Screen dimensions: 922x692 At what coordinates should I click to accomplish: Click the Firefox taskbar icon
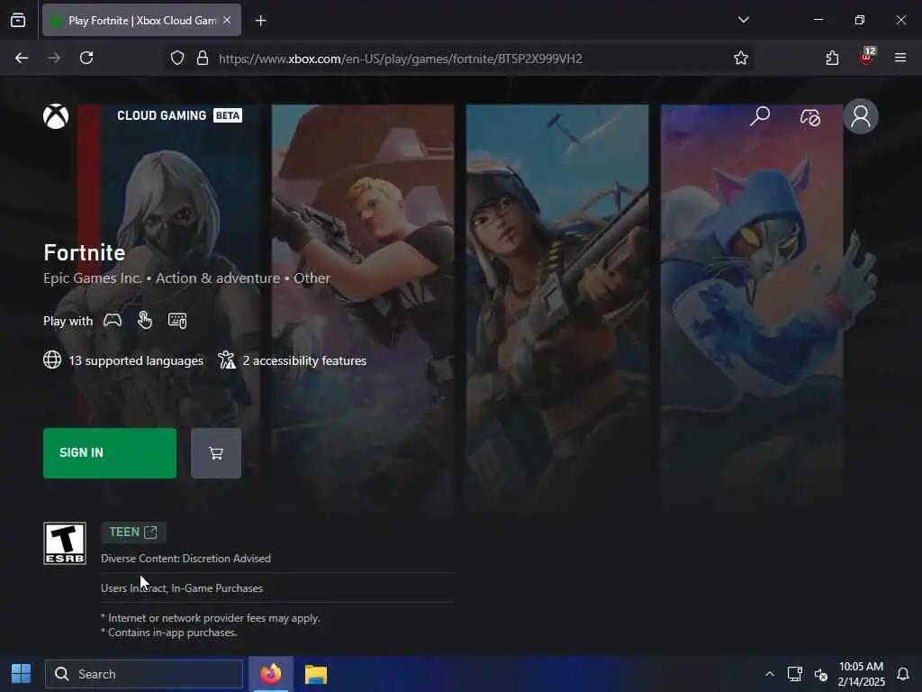point(271,674)
